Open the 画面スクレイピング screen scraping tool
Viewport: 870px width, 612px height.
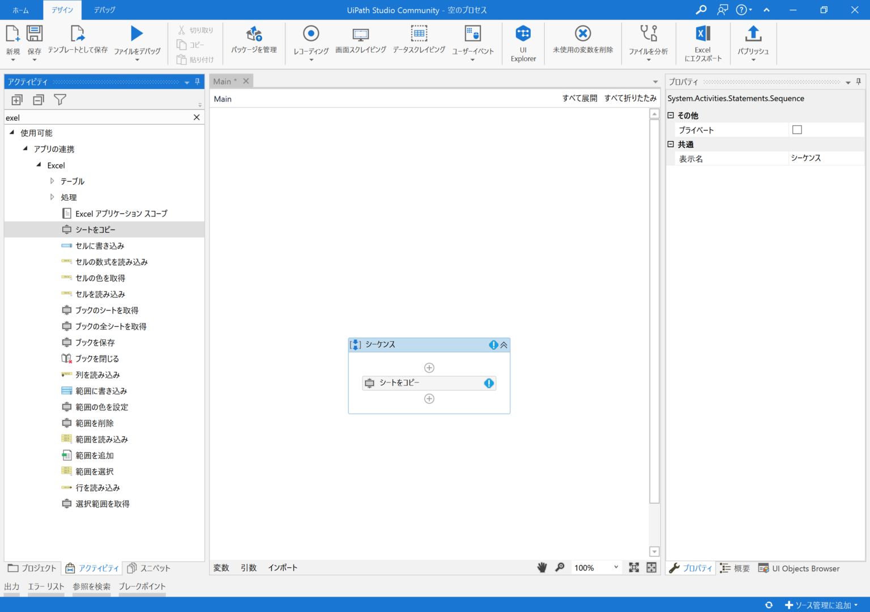point(361,42)
